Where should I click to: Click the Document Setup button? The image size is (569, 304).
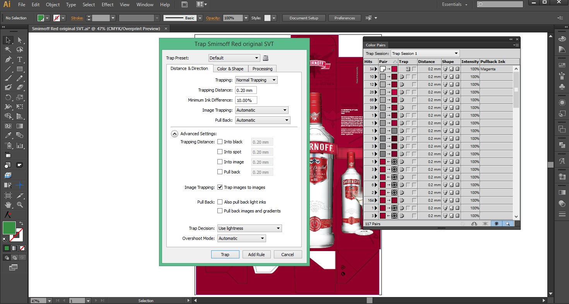[x=304, y=18]
